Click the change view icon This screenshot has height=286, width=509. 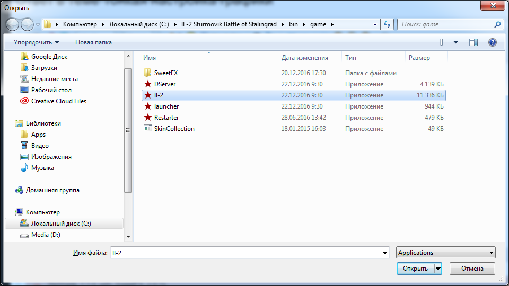coord(444,42)
